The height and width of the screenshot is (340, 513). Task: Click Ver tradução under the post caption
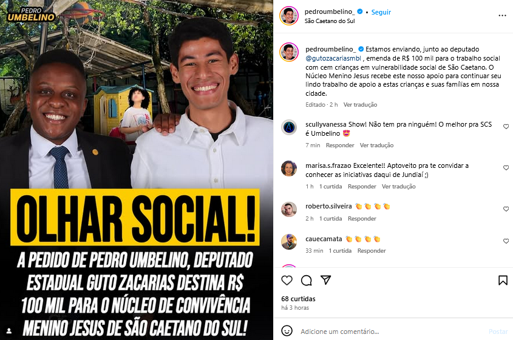coord(360,105)
